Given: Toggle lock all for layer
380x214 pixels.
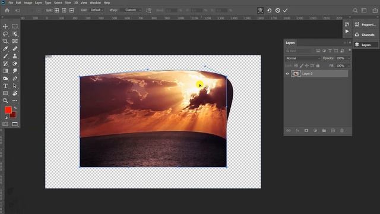Looking at the screenshot, I should tap(318, 66).
